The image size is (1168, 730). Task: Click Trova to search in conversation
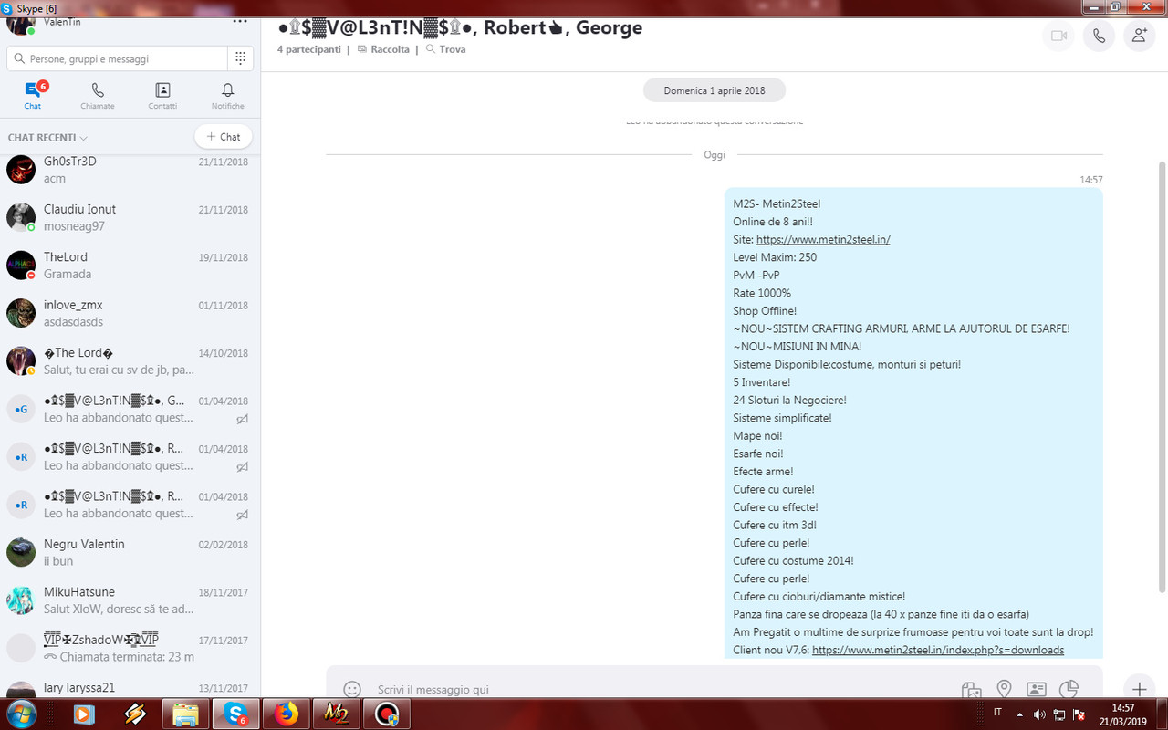[x=445, y=49]
